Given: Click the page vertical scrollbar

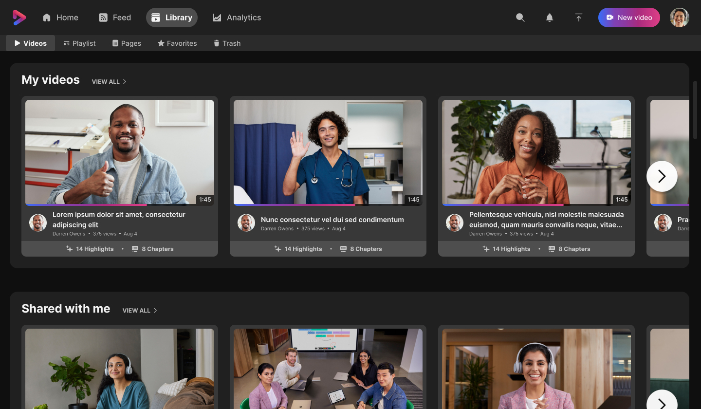Looking at the screenshot, I should tap(695, 110).
